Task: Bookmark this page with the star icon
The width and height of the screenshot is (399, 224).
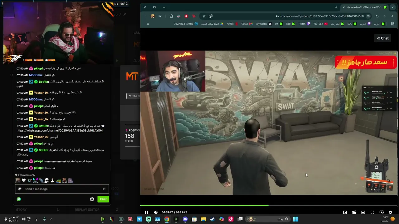Action: coord(204,16)
